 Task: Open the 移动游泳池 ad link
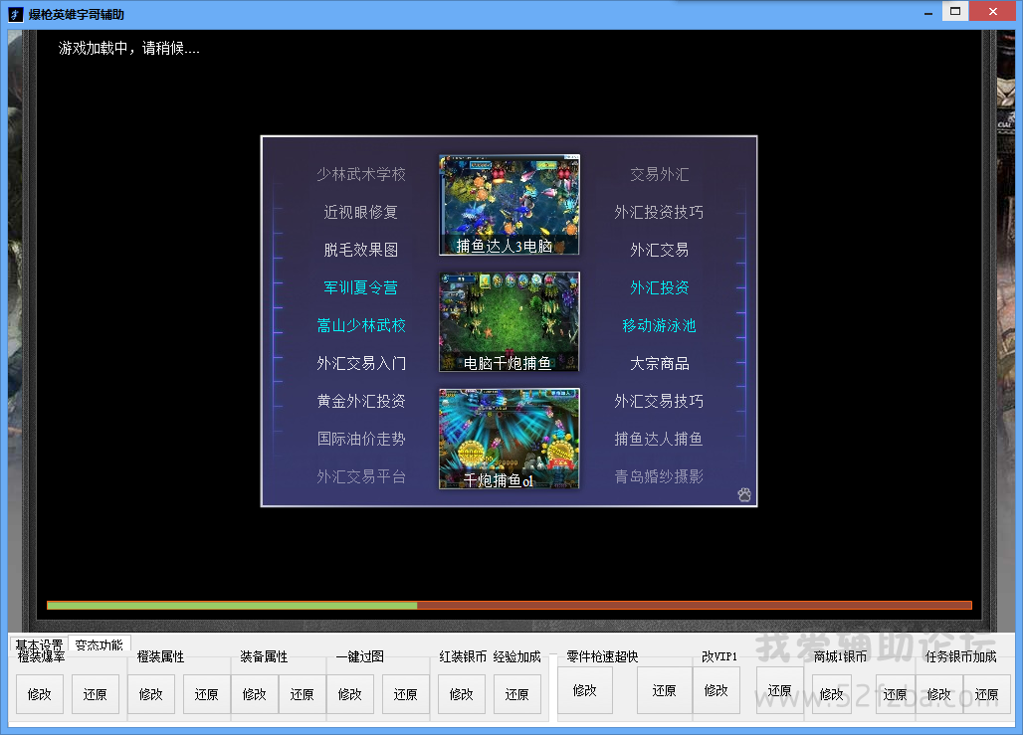pyautogui.click(x=659, y=325)
